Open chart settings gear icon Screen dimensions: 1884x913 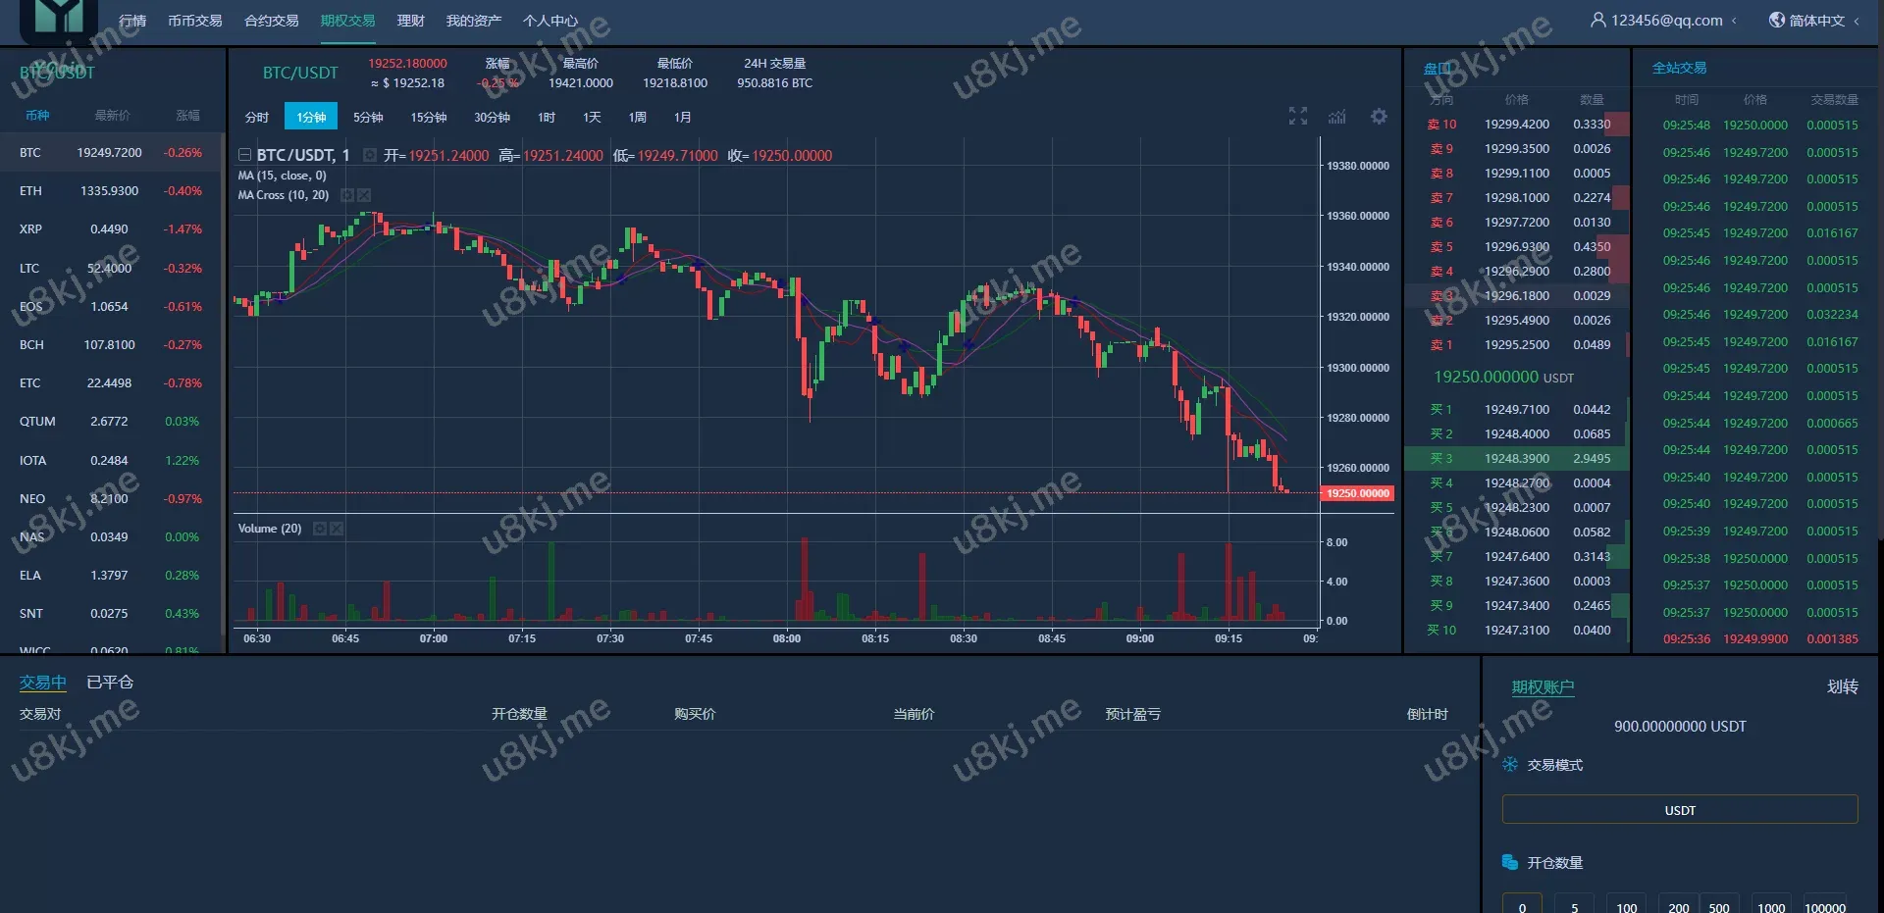[x=1379, y=117]
